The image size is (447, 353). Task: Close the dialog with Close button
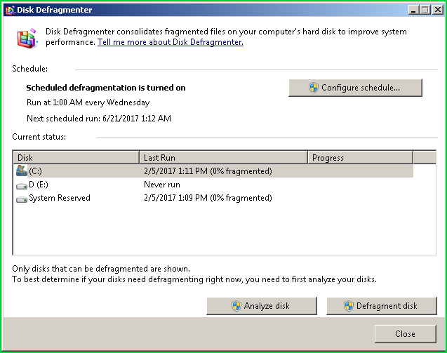[x=405, y=334]
